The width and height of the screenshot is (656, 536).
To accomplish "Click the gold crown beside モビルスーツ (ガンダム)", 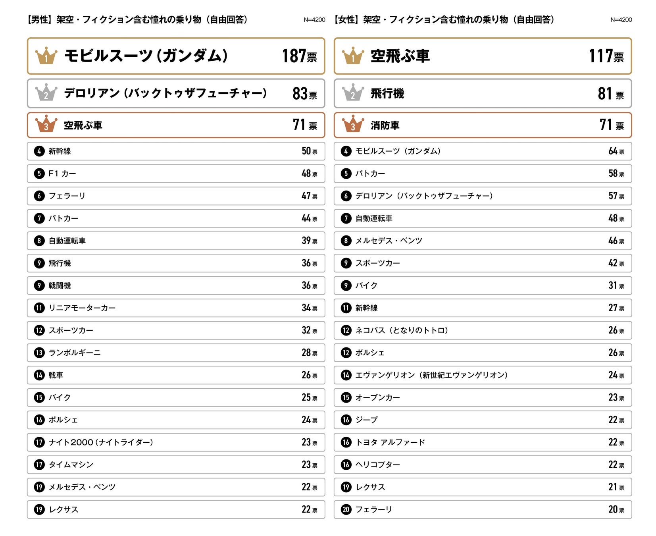I will pyautogui.click(x=46, y=56).
